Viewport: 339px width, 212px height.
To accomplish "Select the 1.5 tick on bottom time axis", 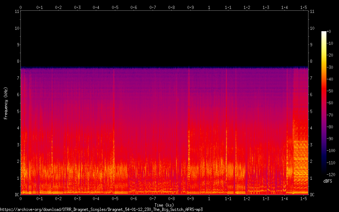I will [303, 198].
